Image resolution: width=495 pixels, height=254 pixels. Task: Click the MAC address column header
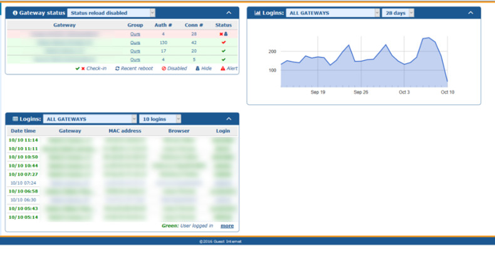point(125,131)
